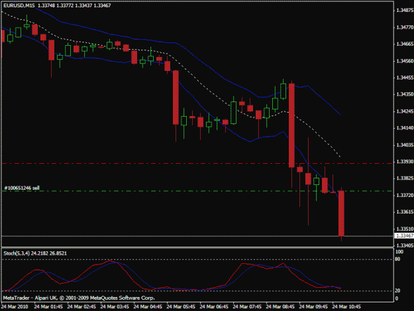
Task: Select the red dash-dot stop-loss line
Action: (x=197, y=164)
